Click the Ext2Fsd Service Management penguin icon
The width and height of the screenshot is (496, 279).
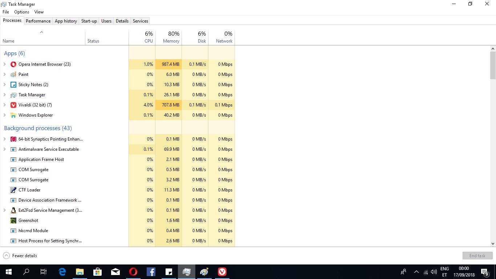pyautogui.click(x=13, y=210)
